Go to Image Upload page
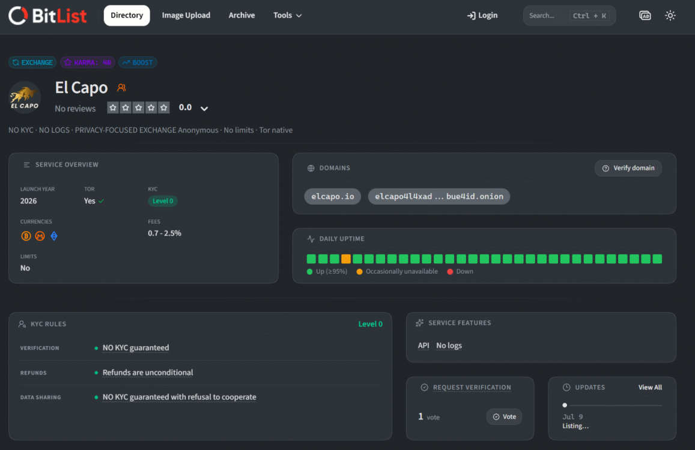Screen dimensions: 695x450 186,16
